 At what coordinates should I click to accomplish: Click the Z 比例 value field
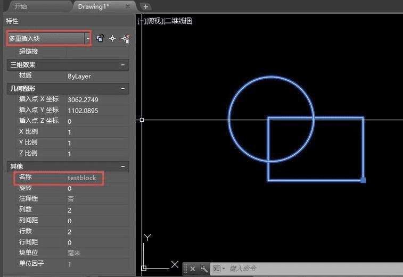(x=97, y=154)
